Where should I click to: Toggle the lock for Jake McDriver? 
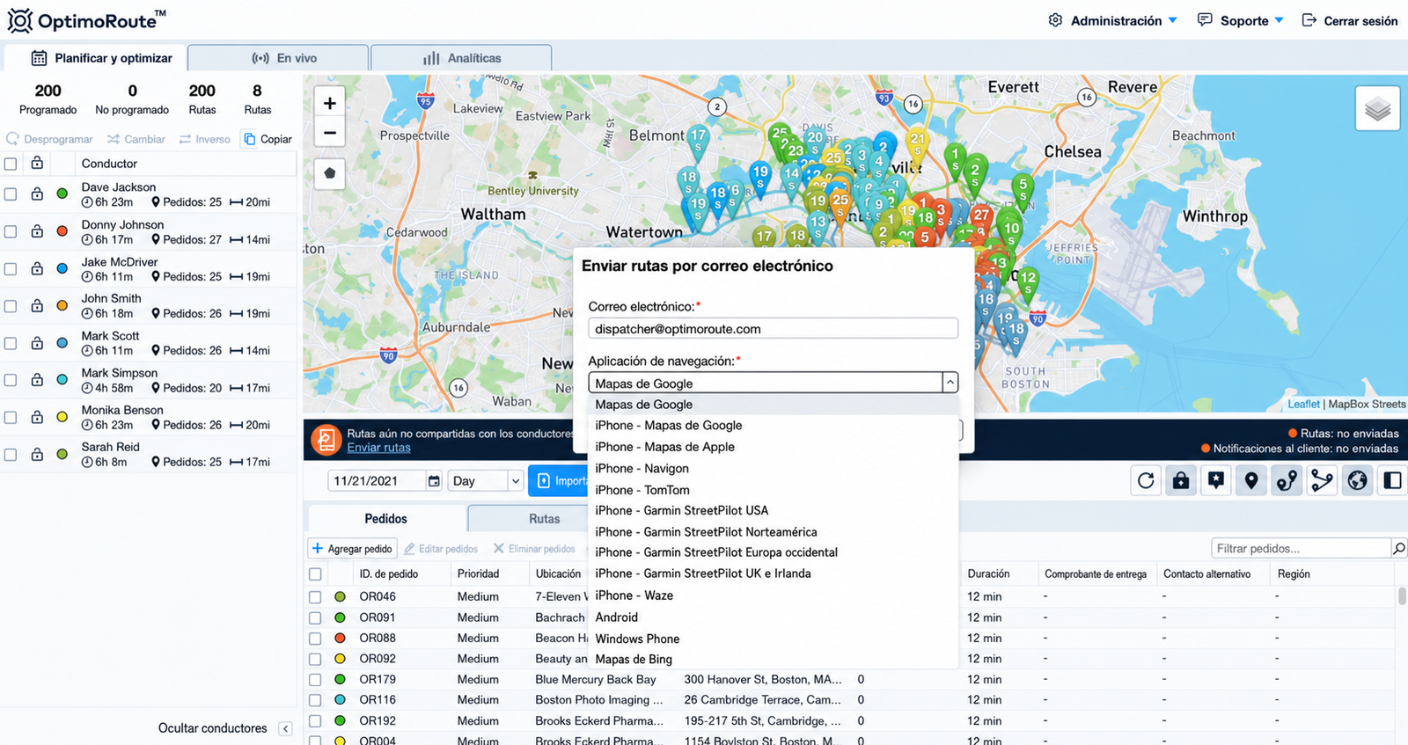(x=37, y=268)
